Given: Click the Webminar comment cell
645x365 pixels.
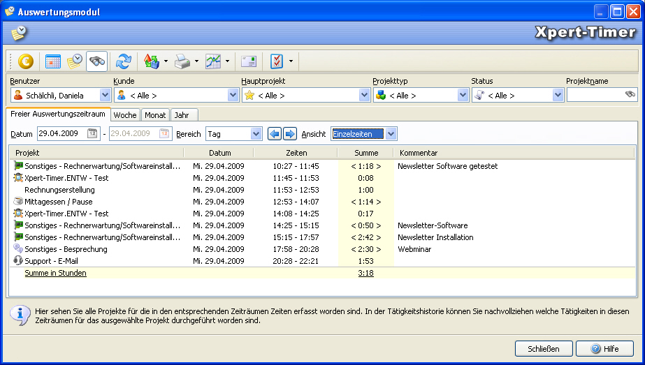Looking at the screenshot, I should tap(414, 248).
